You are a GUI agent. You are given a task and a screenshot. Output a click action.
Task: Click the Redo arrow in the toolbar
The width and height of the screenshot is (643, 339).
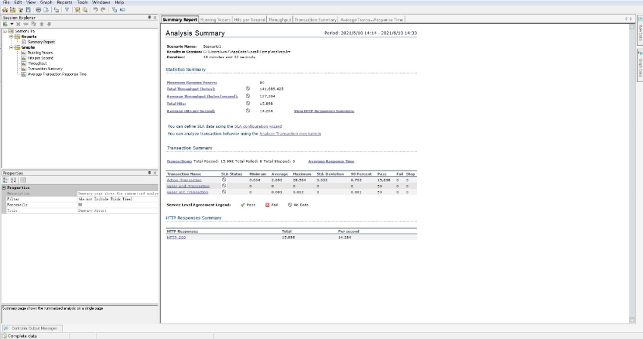(103, 10)
